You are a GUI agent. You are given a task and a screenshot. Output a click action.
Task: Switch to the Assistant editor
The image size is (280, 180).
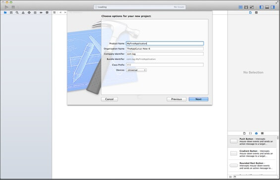[246, 7]
